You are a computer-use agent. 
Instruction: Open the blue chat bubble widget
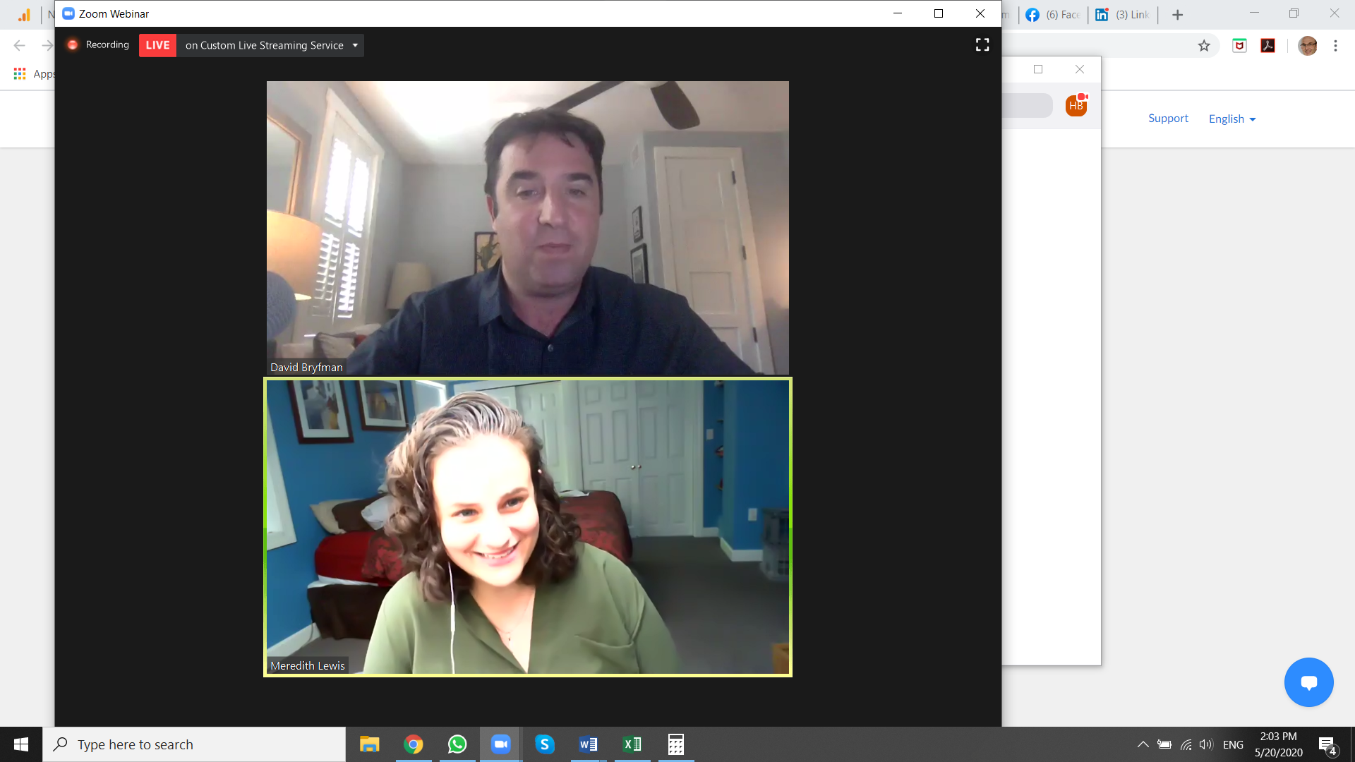[x=1308, y=682]
